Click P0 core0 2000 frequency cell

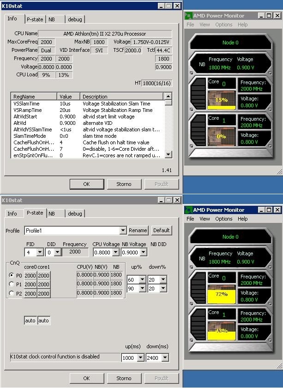pos(30,276)
